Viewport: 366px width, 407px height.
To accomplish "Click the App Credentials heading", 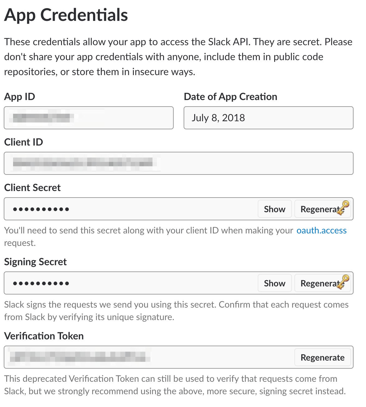I will 66,15.
